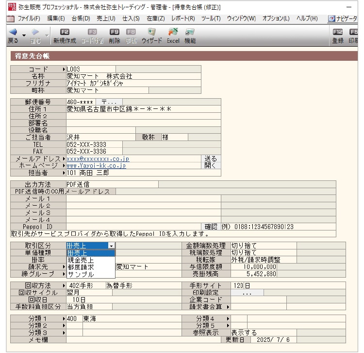This screenshot has height=353, width=364.
Task: Open the 編集(E) menu
Action: pos(56,18)
